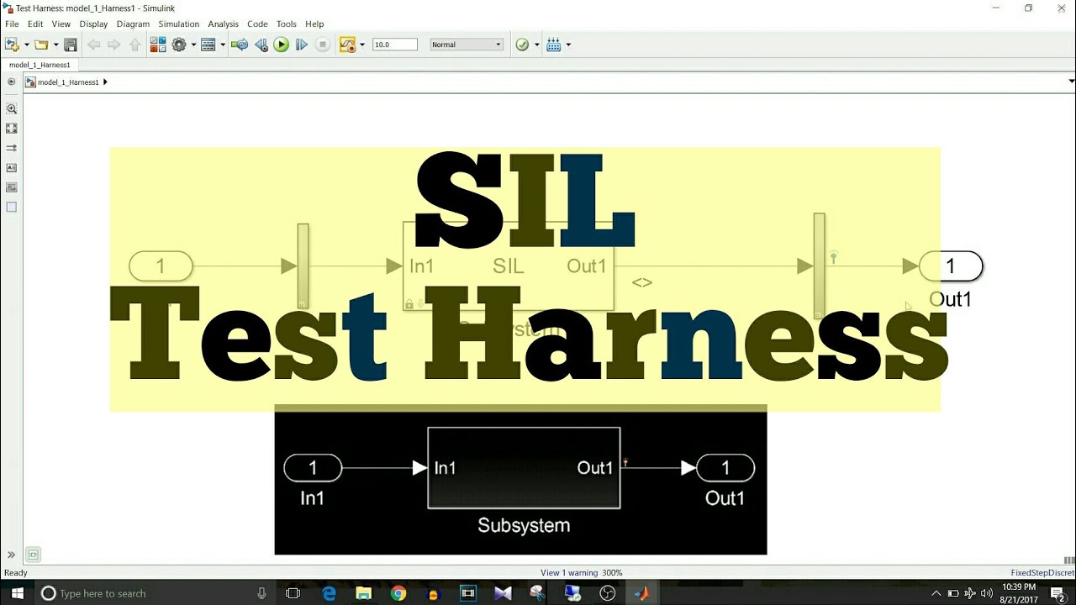Open Task View on the taskbar
The image size is (1076, 605).
pos(293,593)
